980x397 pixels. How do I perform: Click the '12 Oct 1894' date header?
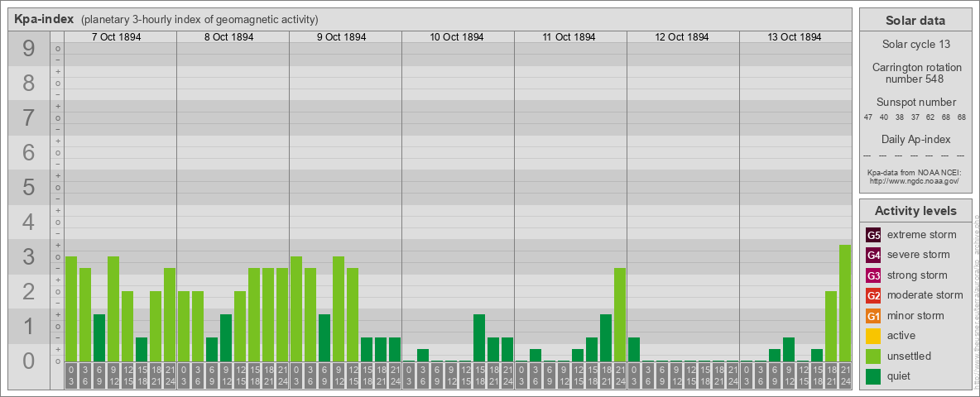pos(682,37)
